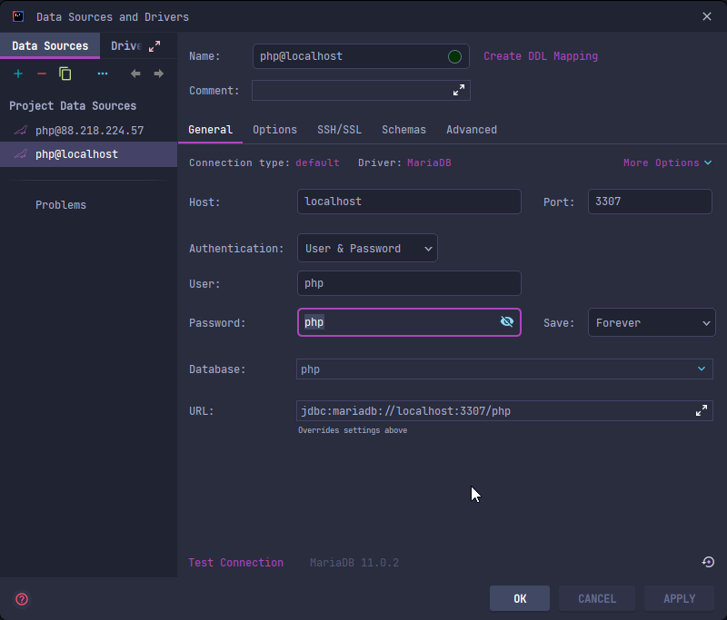
Task: Click the Test Connection link
Action: pyautogui.click(x=235, y=562)
